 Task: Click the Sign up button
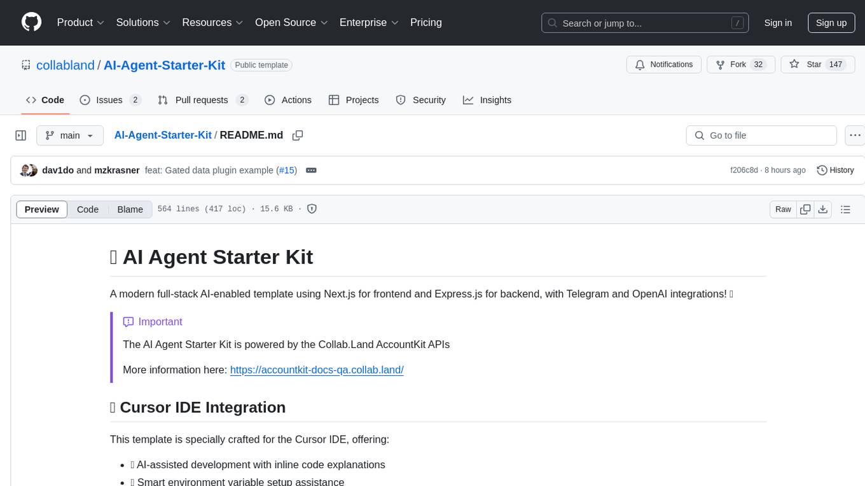click(831, 23)
